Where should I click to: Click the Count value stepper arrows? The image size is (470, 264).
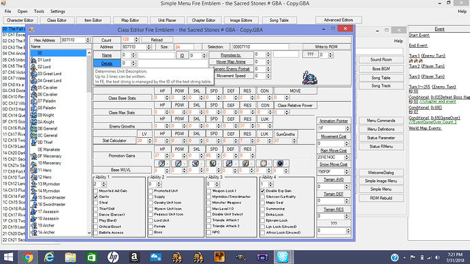[136, 40]
